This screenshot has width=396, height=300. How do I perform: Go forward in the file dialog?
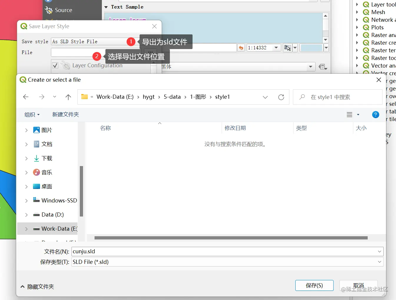coord(42,97)
